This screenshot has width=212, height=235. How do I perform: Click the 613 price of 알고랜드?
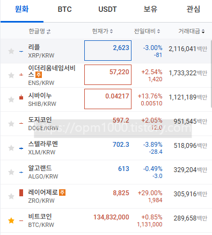click(x=123, y=169)
